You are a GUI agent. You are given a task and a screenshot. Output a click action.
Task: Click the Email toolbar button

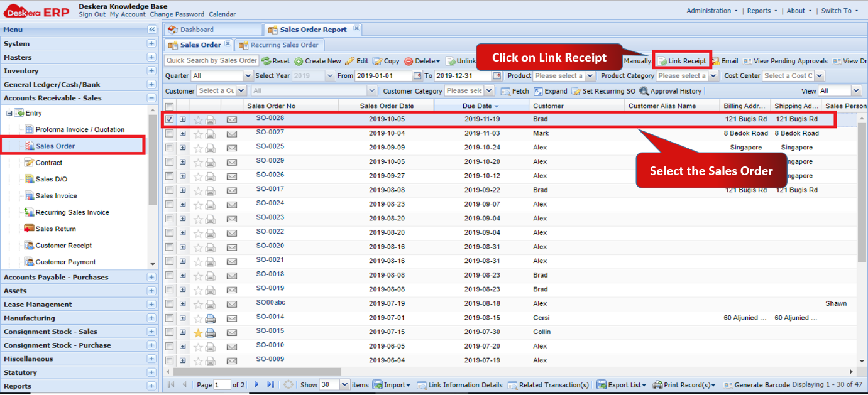725,61
